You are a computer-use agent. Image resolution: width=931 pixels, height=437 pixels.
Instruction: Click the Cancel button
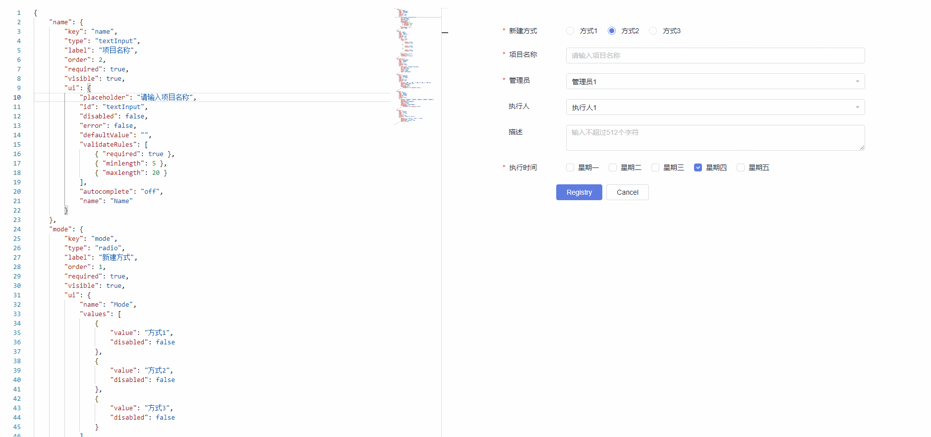(627, 192)
